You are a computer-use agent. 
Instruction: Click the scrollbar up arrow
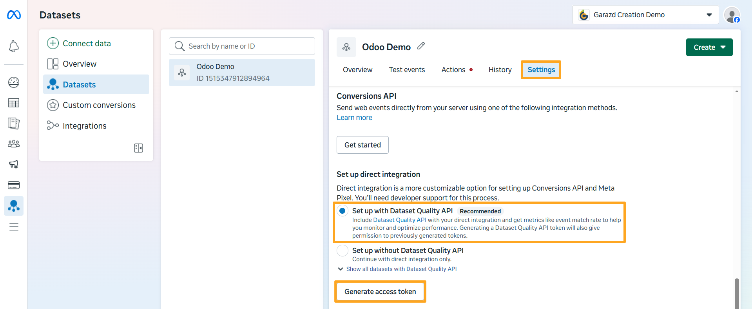pos(737,91)
